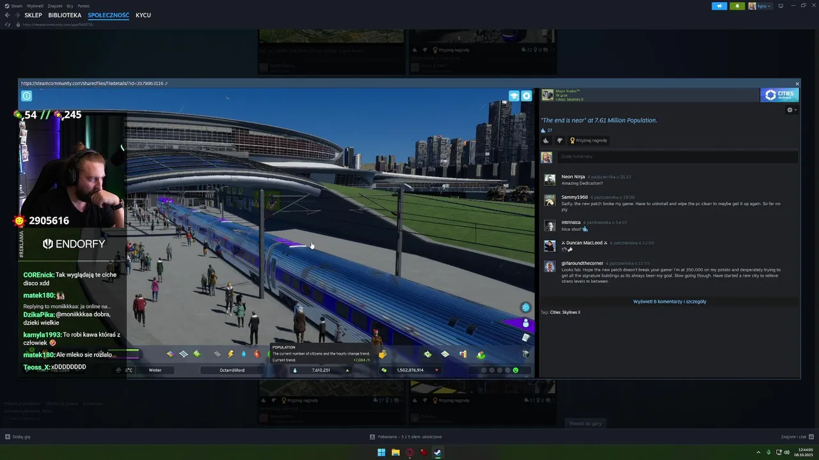Open Opera browser on taskbar
Screen dimensions: 819x460
pos(409,452)
